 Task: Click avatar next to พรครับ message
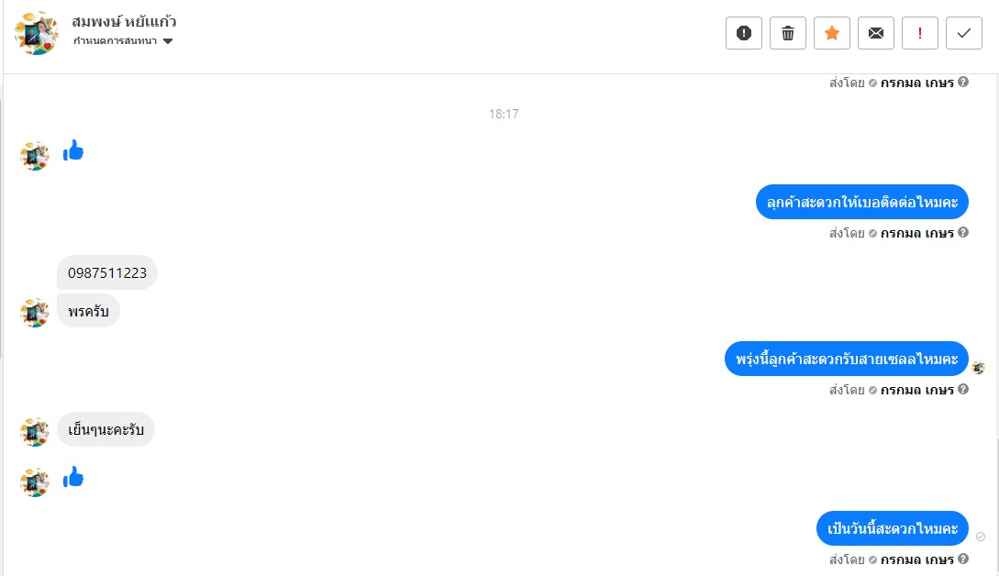pyautogui.click(x=35, y=313)
